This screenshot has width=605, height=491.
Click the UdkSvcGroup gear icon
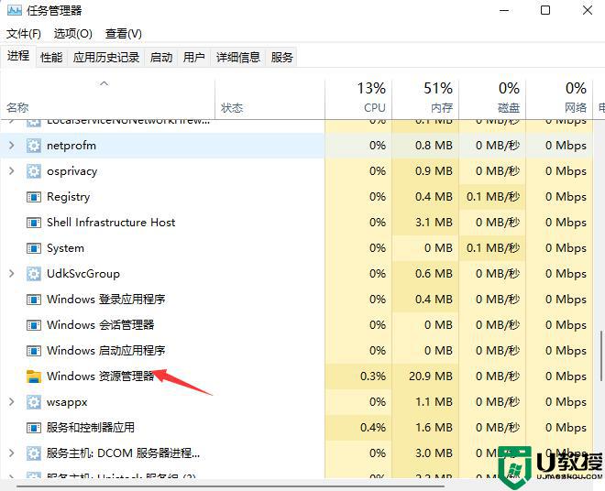(34, 274)
